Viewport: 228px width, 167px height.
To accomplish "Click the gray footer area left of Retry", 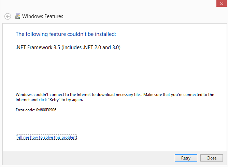I will click(x=85, y=158).
